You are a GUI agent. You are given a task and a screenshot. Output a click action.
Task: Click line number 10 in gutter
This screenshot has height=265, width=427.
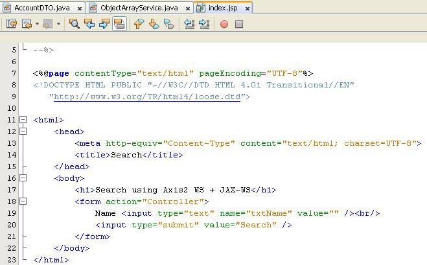(x=12, y=108)
